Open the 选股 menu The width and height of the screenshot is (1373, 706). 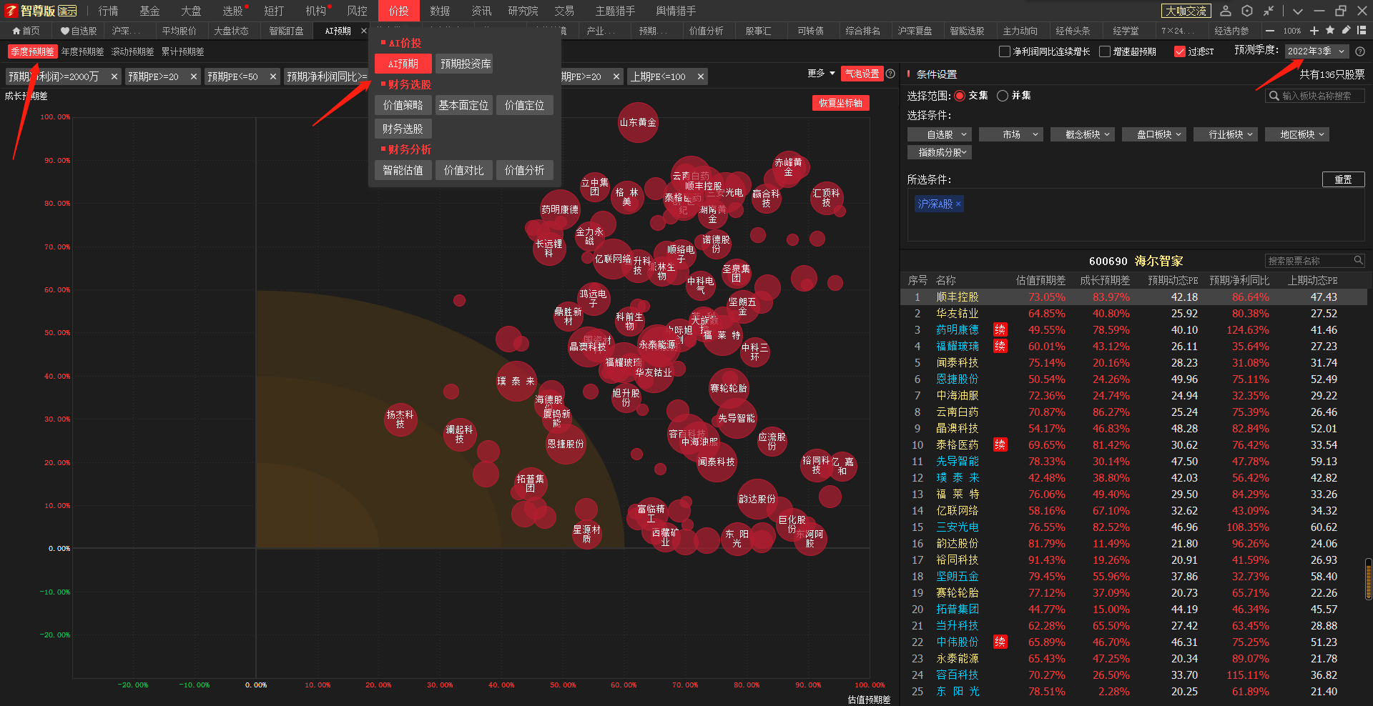point(233,11)
